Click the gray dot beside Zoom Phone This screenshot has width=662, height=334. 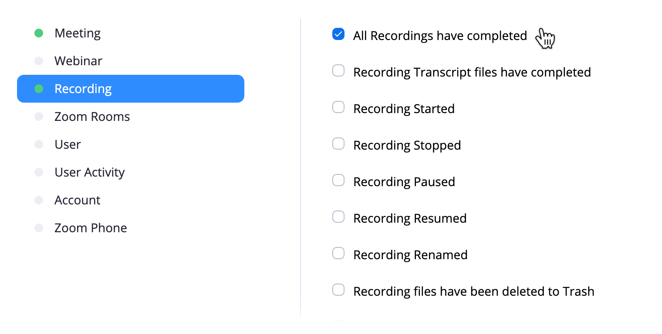point(39,228)
